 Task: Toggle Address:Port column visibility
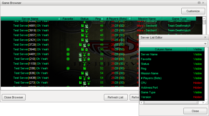[197, 88]
